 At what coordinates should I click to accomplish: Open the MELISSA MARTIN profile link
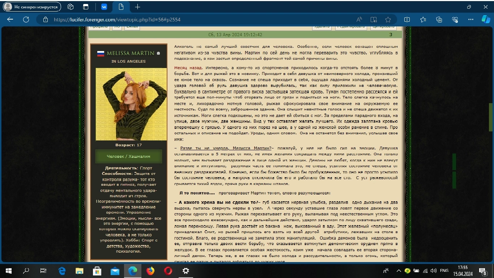(129, 53)
